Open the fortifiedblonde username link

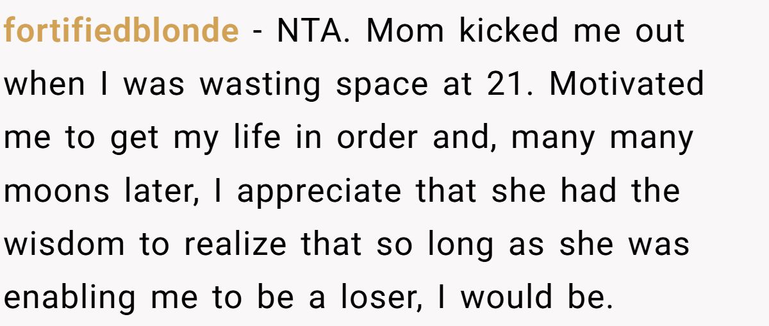click(x=121, y=30)
